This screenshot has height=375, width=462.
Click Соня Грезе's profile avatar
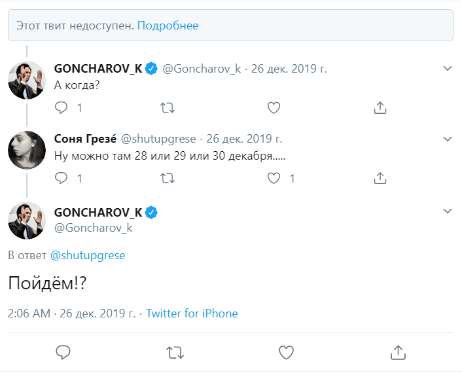click(x=26, y=150)
